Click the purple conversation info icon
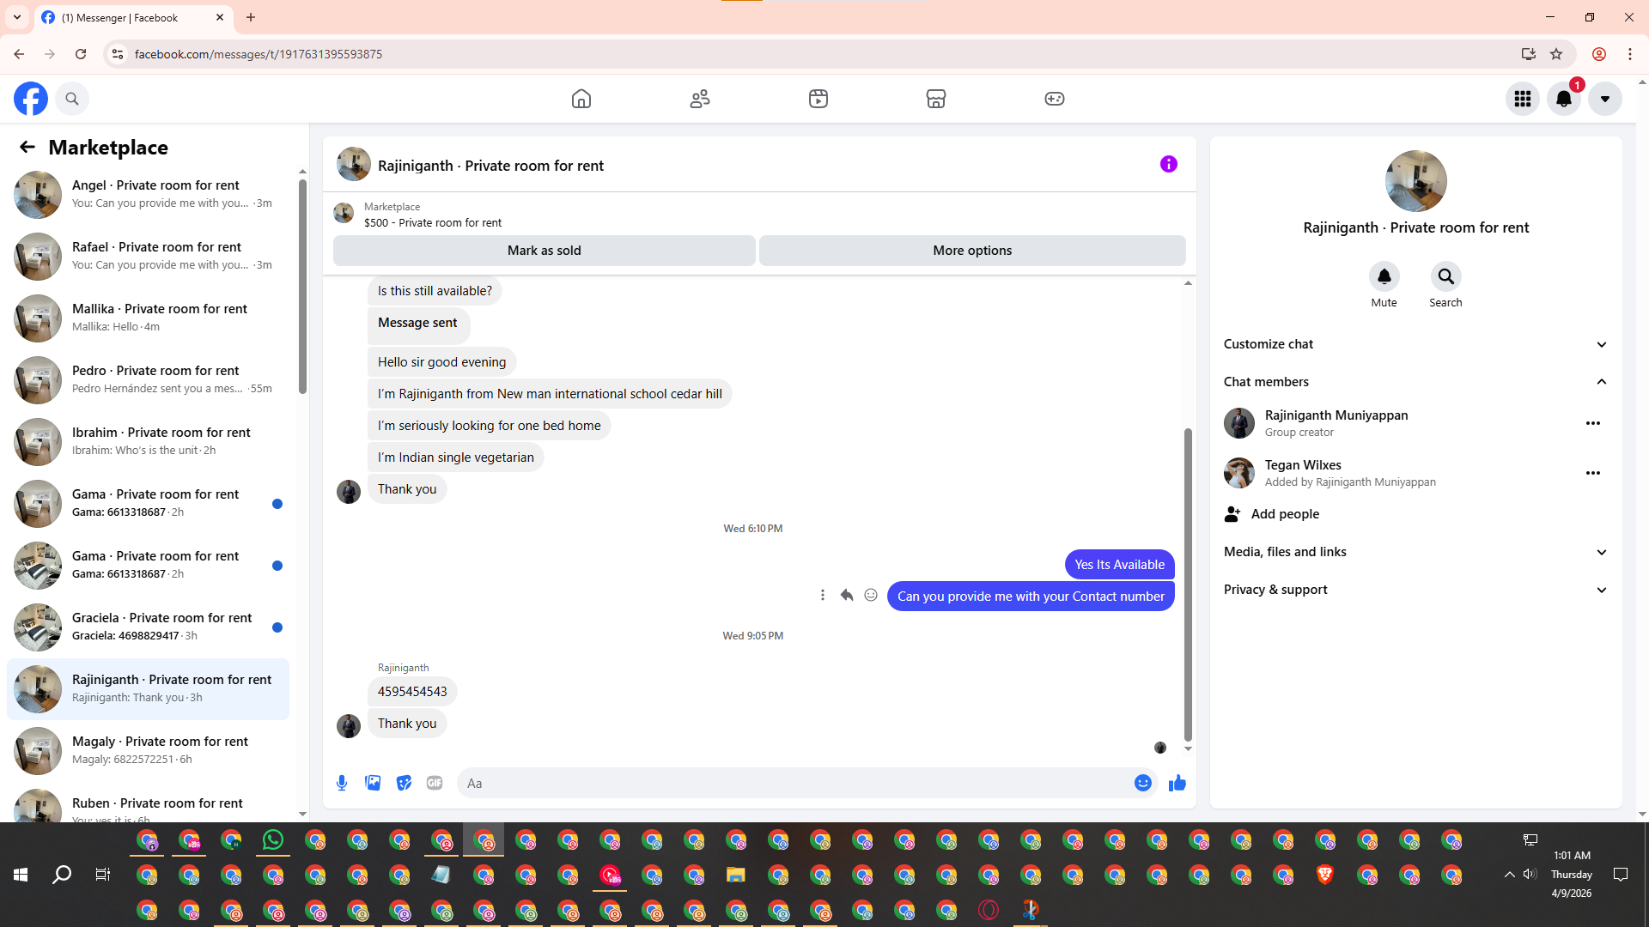 pyautogui.click(x=1168, y=164)
